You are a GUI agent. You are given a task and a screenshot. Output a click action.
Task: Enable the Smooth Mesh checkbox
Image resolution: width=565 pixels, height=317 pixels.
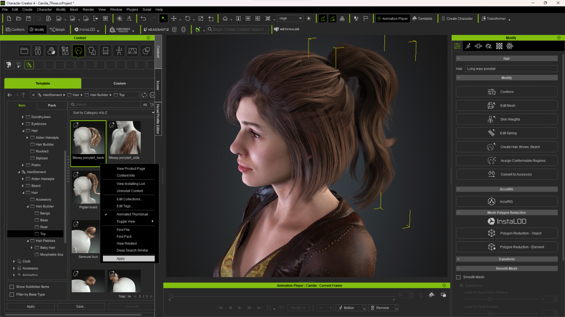point(459,277)
